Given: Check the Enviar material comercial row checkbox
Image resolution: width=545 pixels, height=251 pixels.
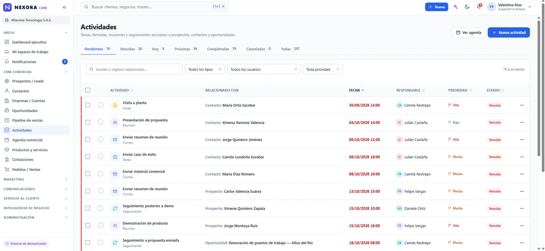Looking at the screenshot, I should point(87,174).
